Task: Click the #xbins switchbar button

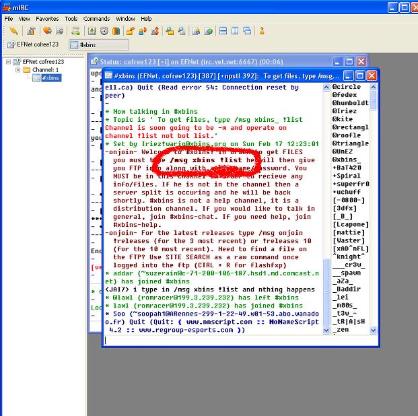Action: click(99, 45)
